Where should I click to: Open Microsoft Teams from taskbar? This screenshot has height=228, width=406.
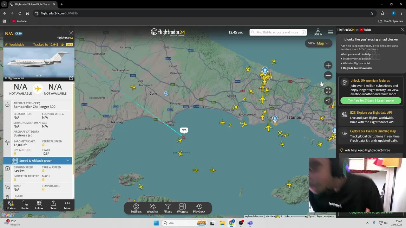pos(250,223)
